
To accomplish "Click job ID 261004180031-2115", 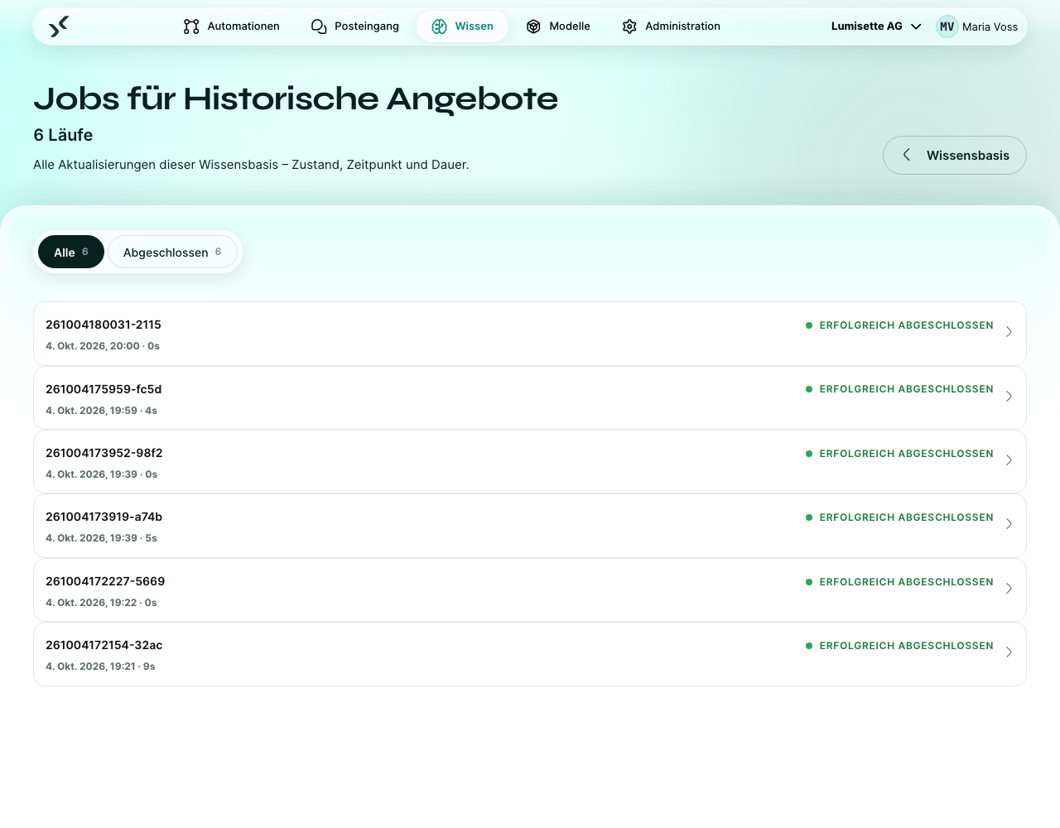I will click(104, 325).
